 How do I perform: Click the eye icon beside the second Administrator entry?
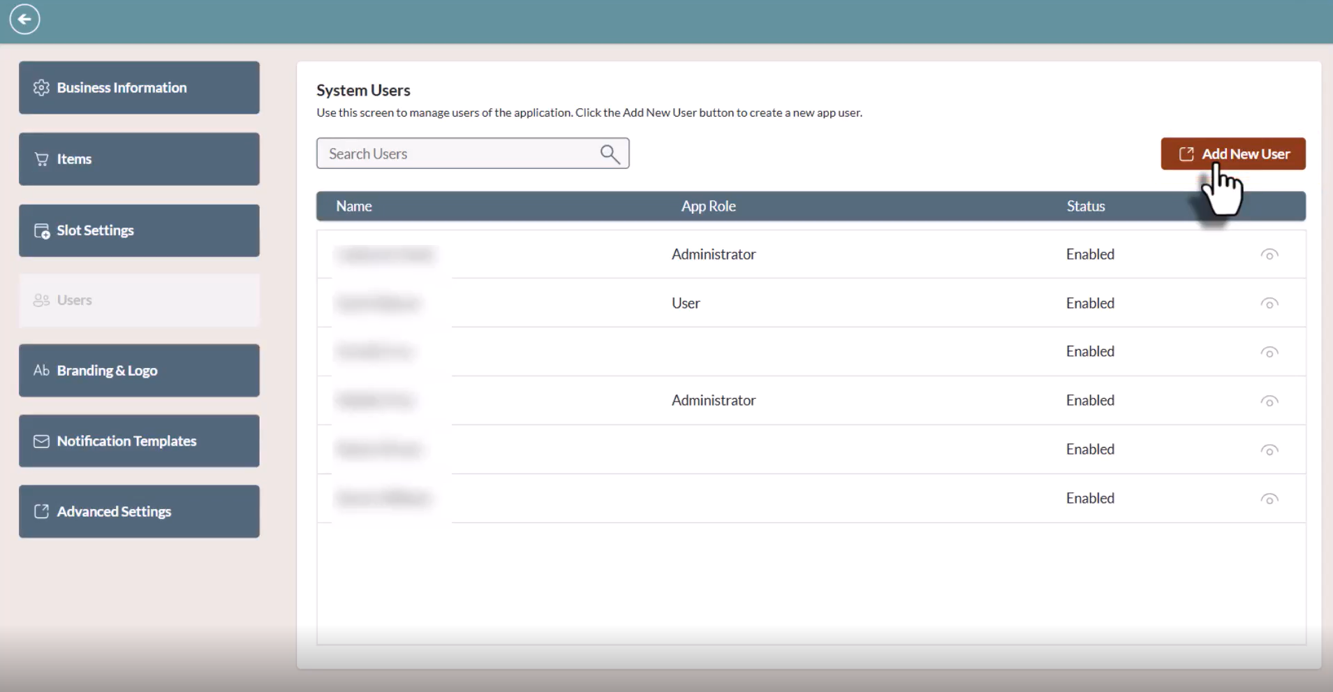[x=1269, y=401]
